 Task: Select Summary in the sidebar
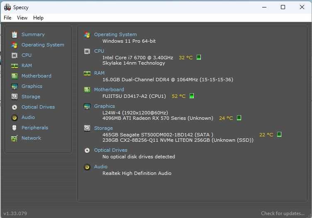[33, 34]
